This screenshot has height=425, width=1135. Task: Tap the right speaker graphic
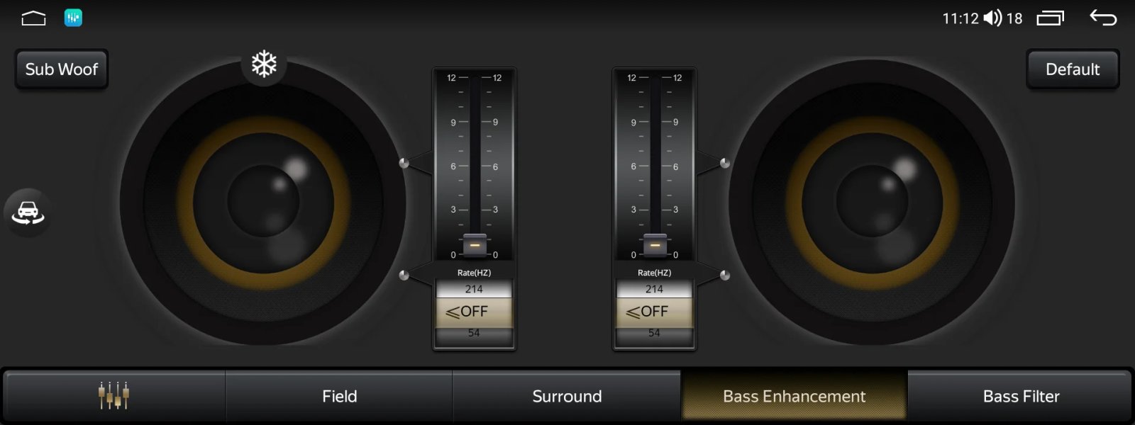pyautogui.click(x=872, y=202)
